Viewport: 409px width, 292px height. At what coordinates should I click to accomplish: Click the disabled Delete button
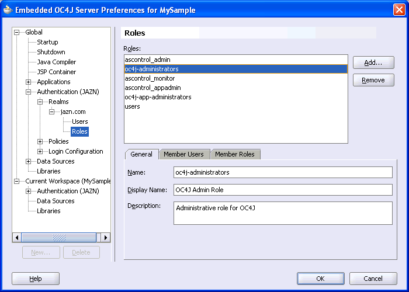tap(81, 252)
